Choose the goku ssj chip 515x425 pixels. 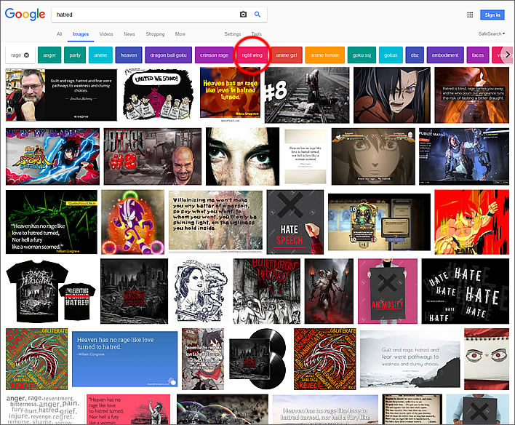362,55
